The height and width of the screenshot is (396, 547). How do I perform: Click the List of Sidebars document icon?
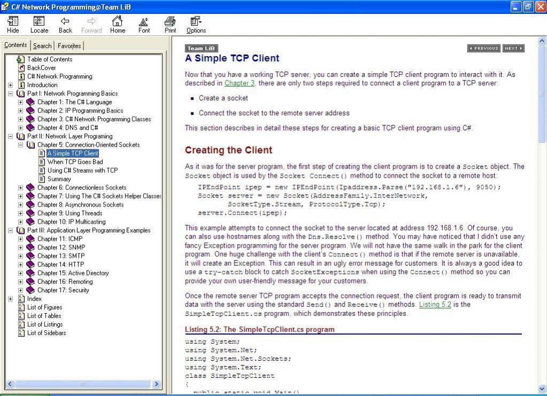tap(21, 333)
